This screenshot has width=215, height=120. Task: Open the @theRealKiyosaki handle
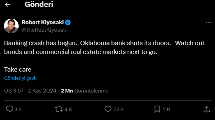point(44,30)
